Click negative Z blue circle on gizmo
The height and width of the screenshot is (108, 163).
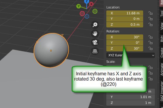87,16
